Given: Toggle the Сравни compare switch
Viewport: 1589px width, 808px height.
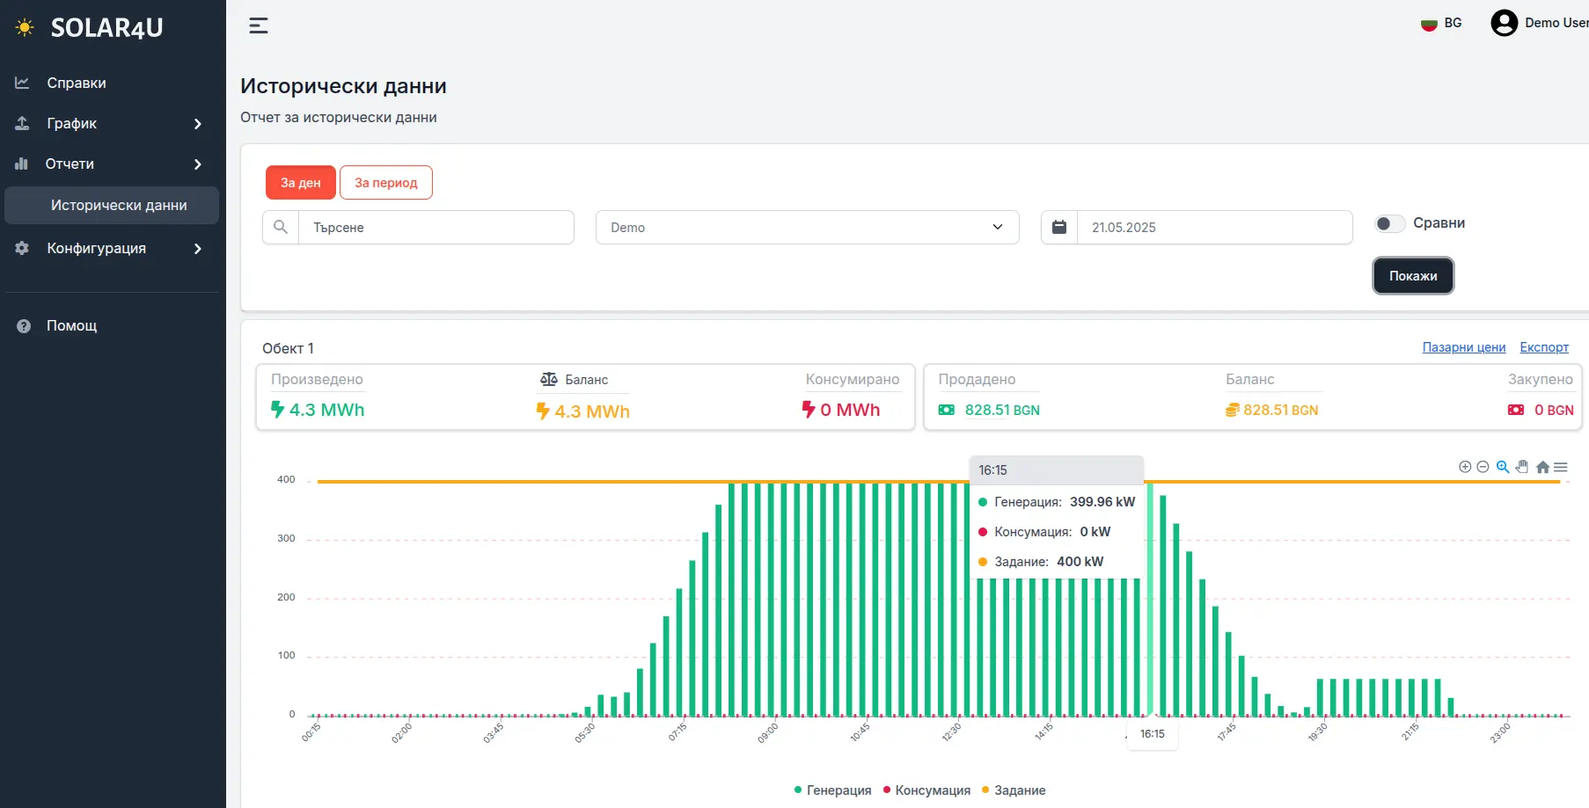Looking at the screenshot, I should 1390,223.
